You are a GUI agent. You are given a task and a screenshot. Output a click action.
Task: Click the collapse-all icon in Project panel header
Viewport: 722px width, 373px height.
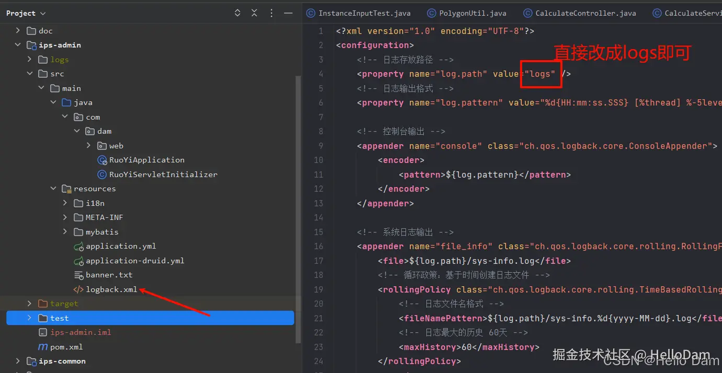click(254, 13)
